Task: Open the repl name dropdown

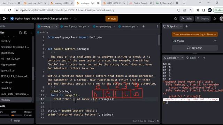Action: point(70,19)
